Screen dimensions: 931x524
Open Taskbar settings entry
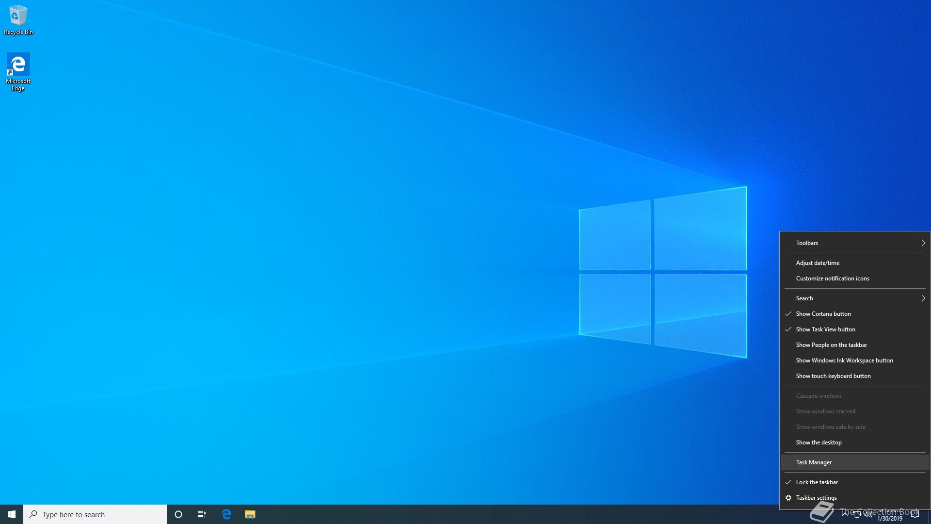(855, 498)
